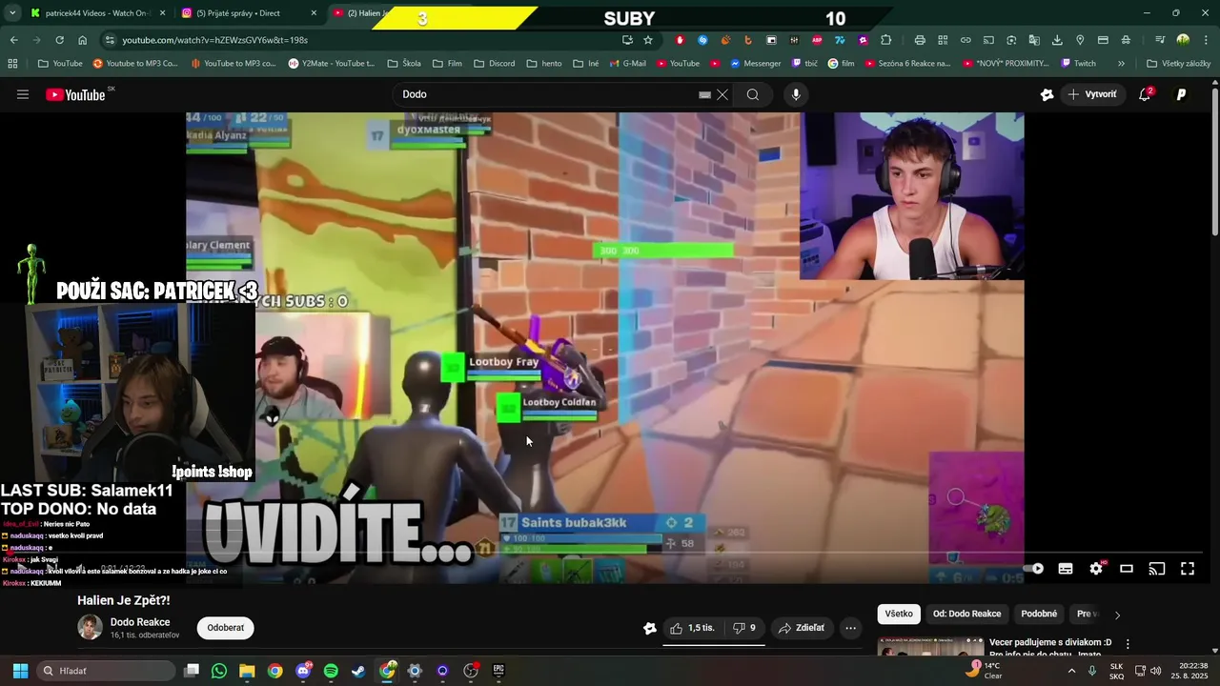Open the Messenger bookmark
Image resolution: width=1220 pixels, height=686 pixels.
coord(756,64)
